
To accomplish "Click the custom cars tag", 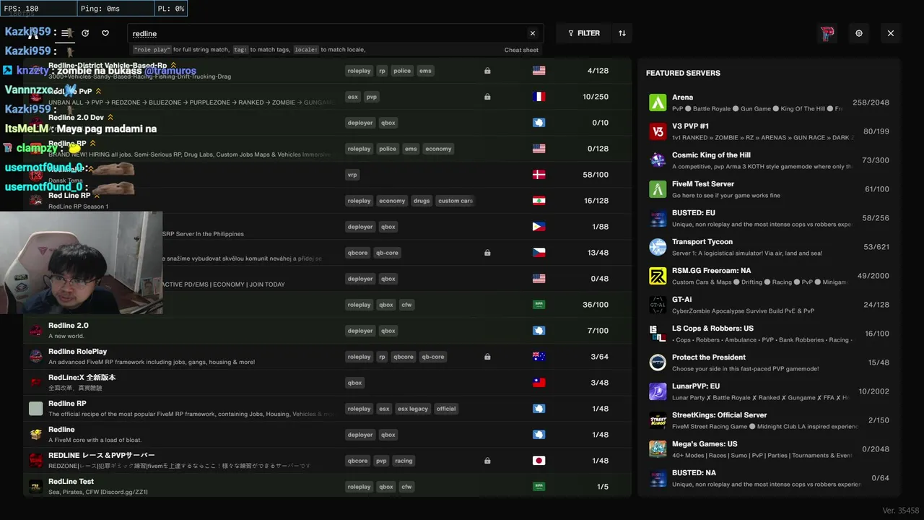I will point(455,201).
